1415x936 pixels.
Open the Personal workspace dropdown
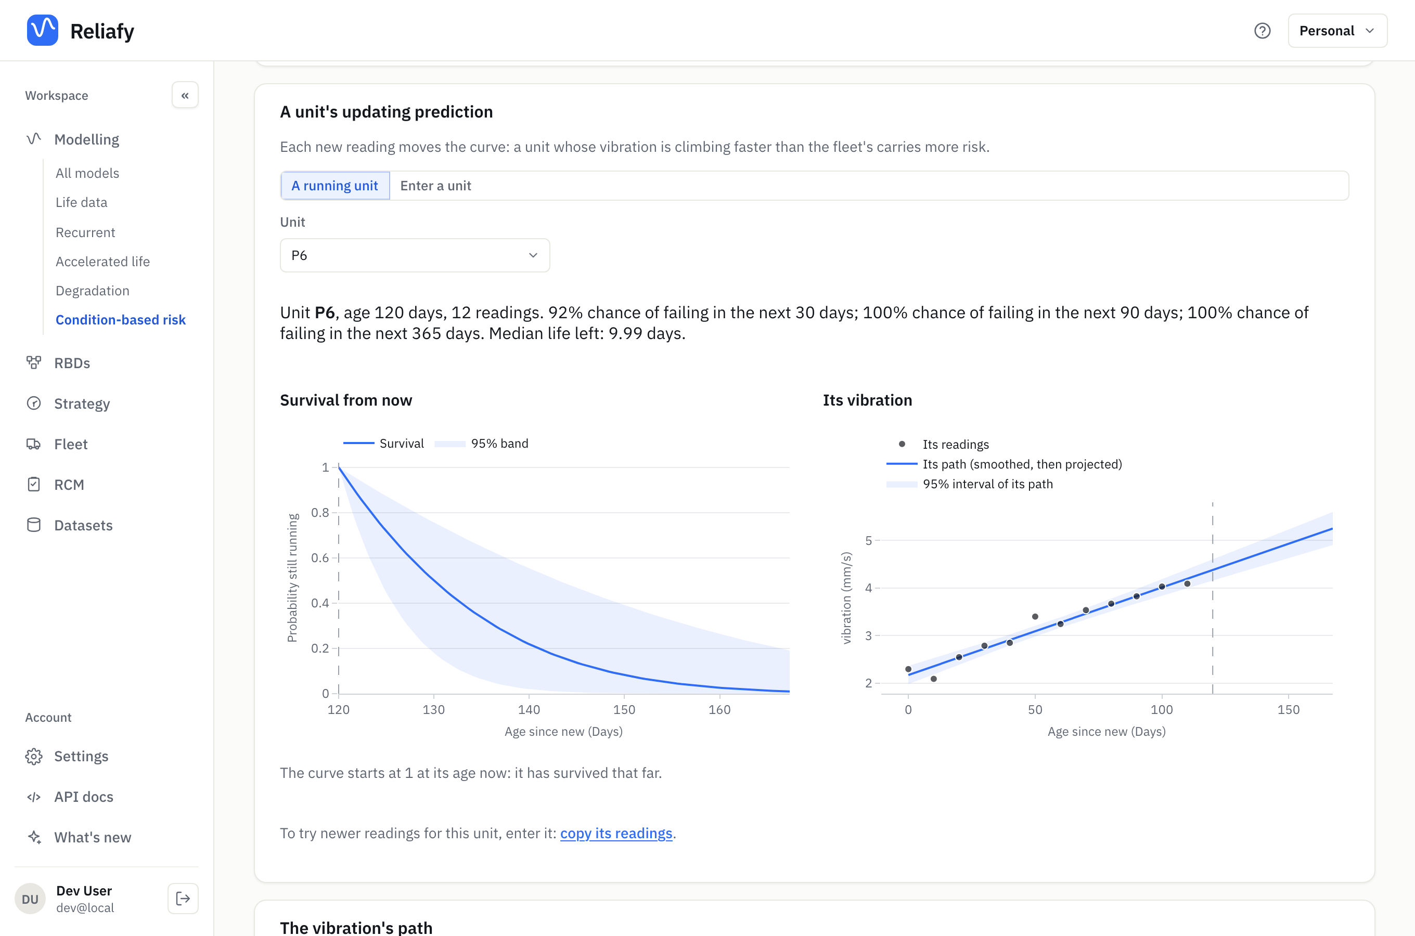[1337, 31]
